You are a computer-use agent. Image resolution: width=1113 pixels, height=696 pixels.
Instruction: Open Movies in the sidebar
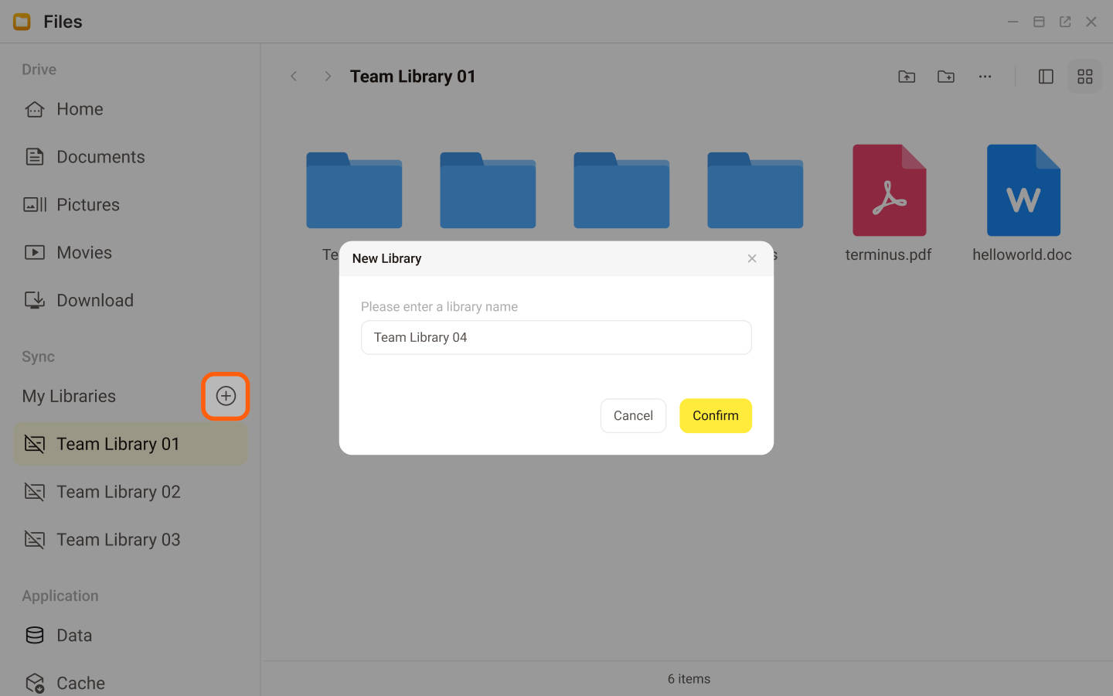coord(130,253)
